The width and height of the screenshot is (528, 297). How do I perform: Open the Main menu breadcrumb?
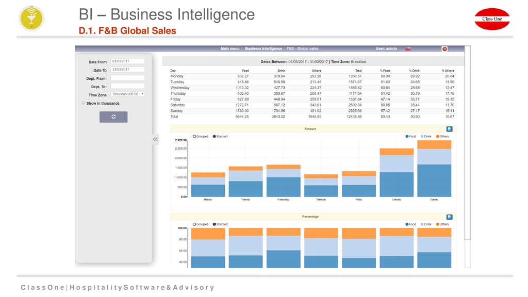(x=230, y=49)
